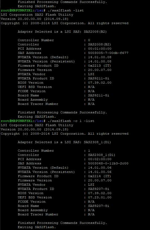Click NVDATA Version (Default) value 14.01.00.06
Image resolution: width=150 pixels, height=230 pixels.
(100, 167)
